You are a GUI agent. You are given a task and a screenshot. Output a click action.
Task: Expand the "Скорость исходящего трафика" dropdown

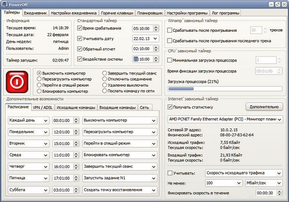tap(243, 173)
